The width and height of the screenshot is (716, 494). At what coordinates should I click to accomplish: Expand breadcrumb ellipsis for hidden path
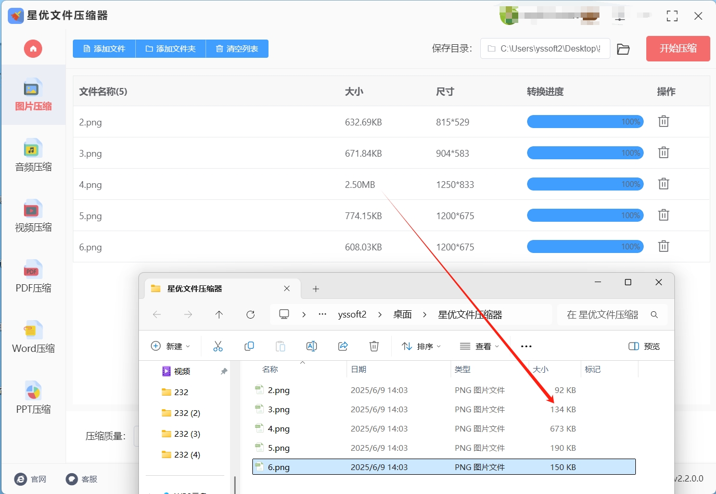coord(323,314)
